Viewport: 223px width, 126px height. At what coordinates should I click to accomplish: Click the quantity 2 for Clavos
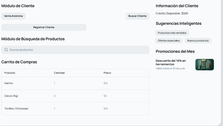pos(55,96)
